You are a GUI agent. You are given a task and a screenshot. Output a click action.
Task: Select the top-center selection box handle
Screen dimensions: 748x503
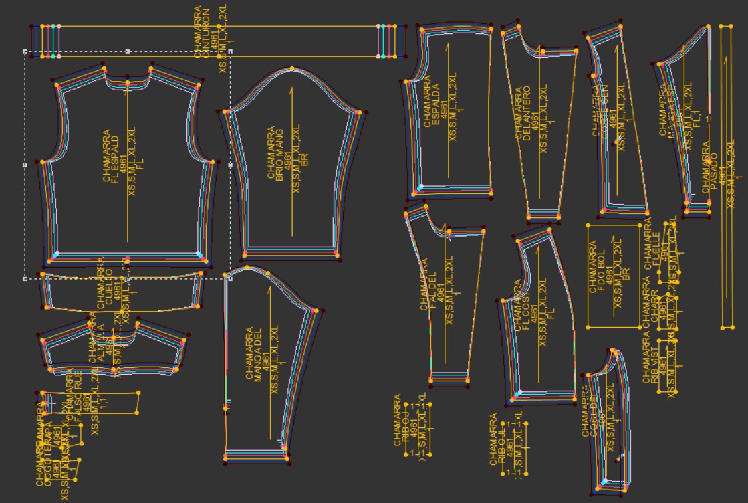[x=128, y=51]
